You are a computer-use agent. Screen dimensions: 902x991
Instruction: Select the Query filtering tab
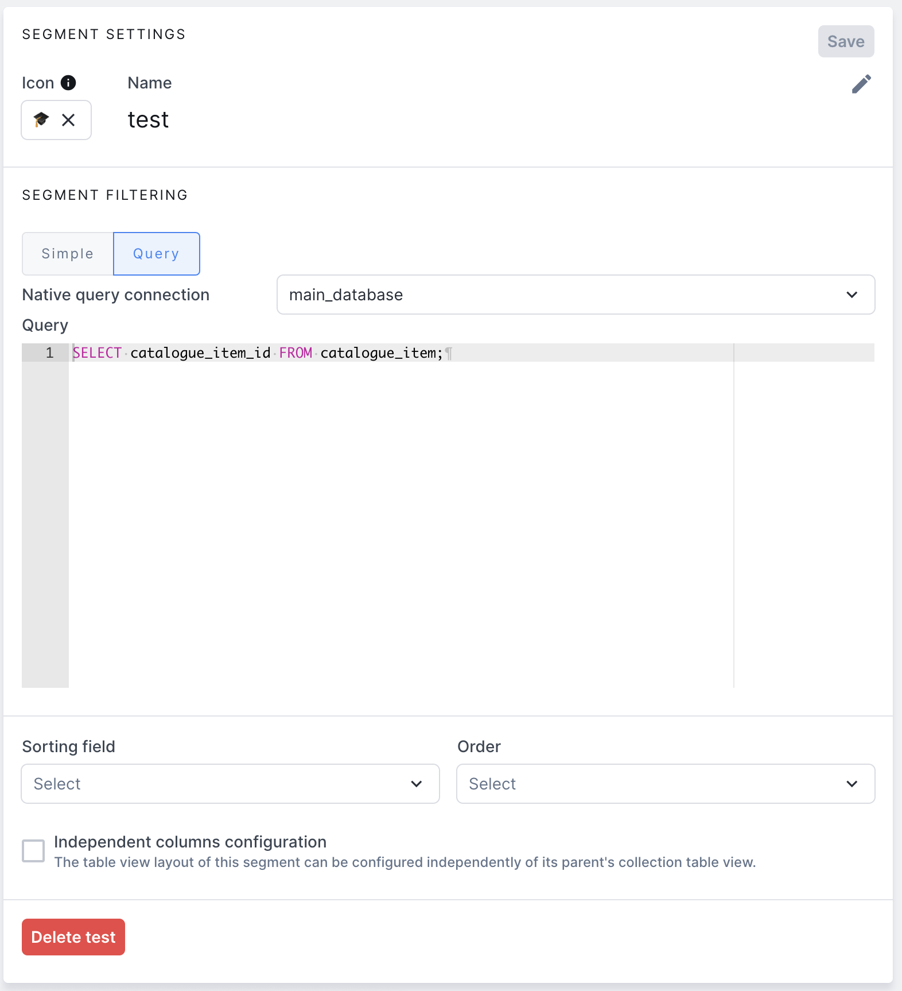(156, 254)
